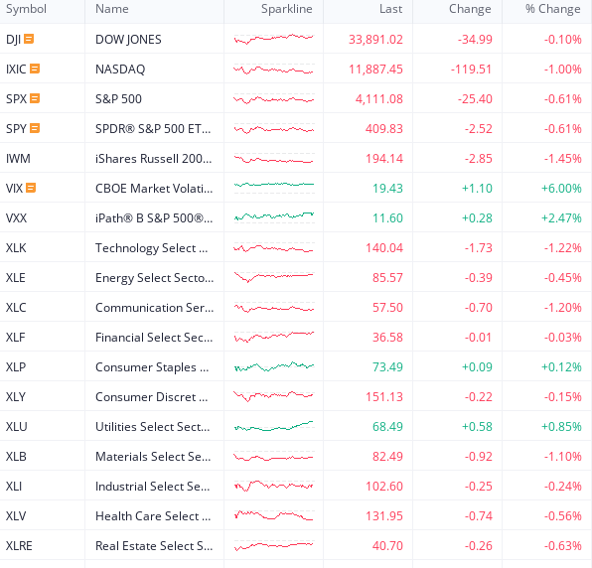Click the 4,111.08 last price
Screen dimensions: 592x568
379,99
